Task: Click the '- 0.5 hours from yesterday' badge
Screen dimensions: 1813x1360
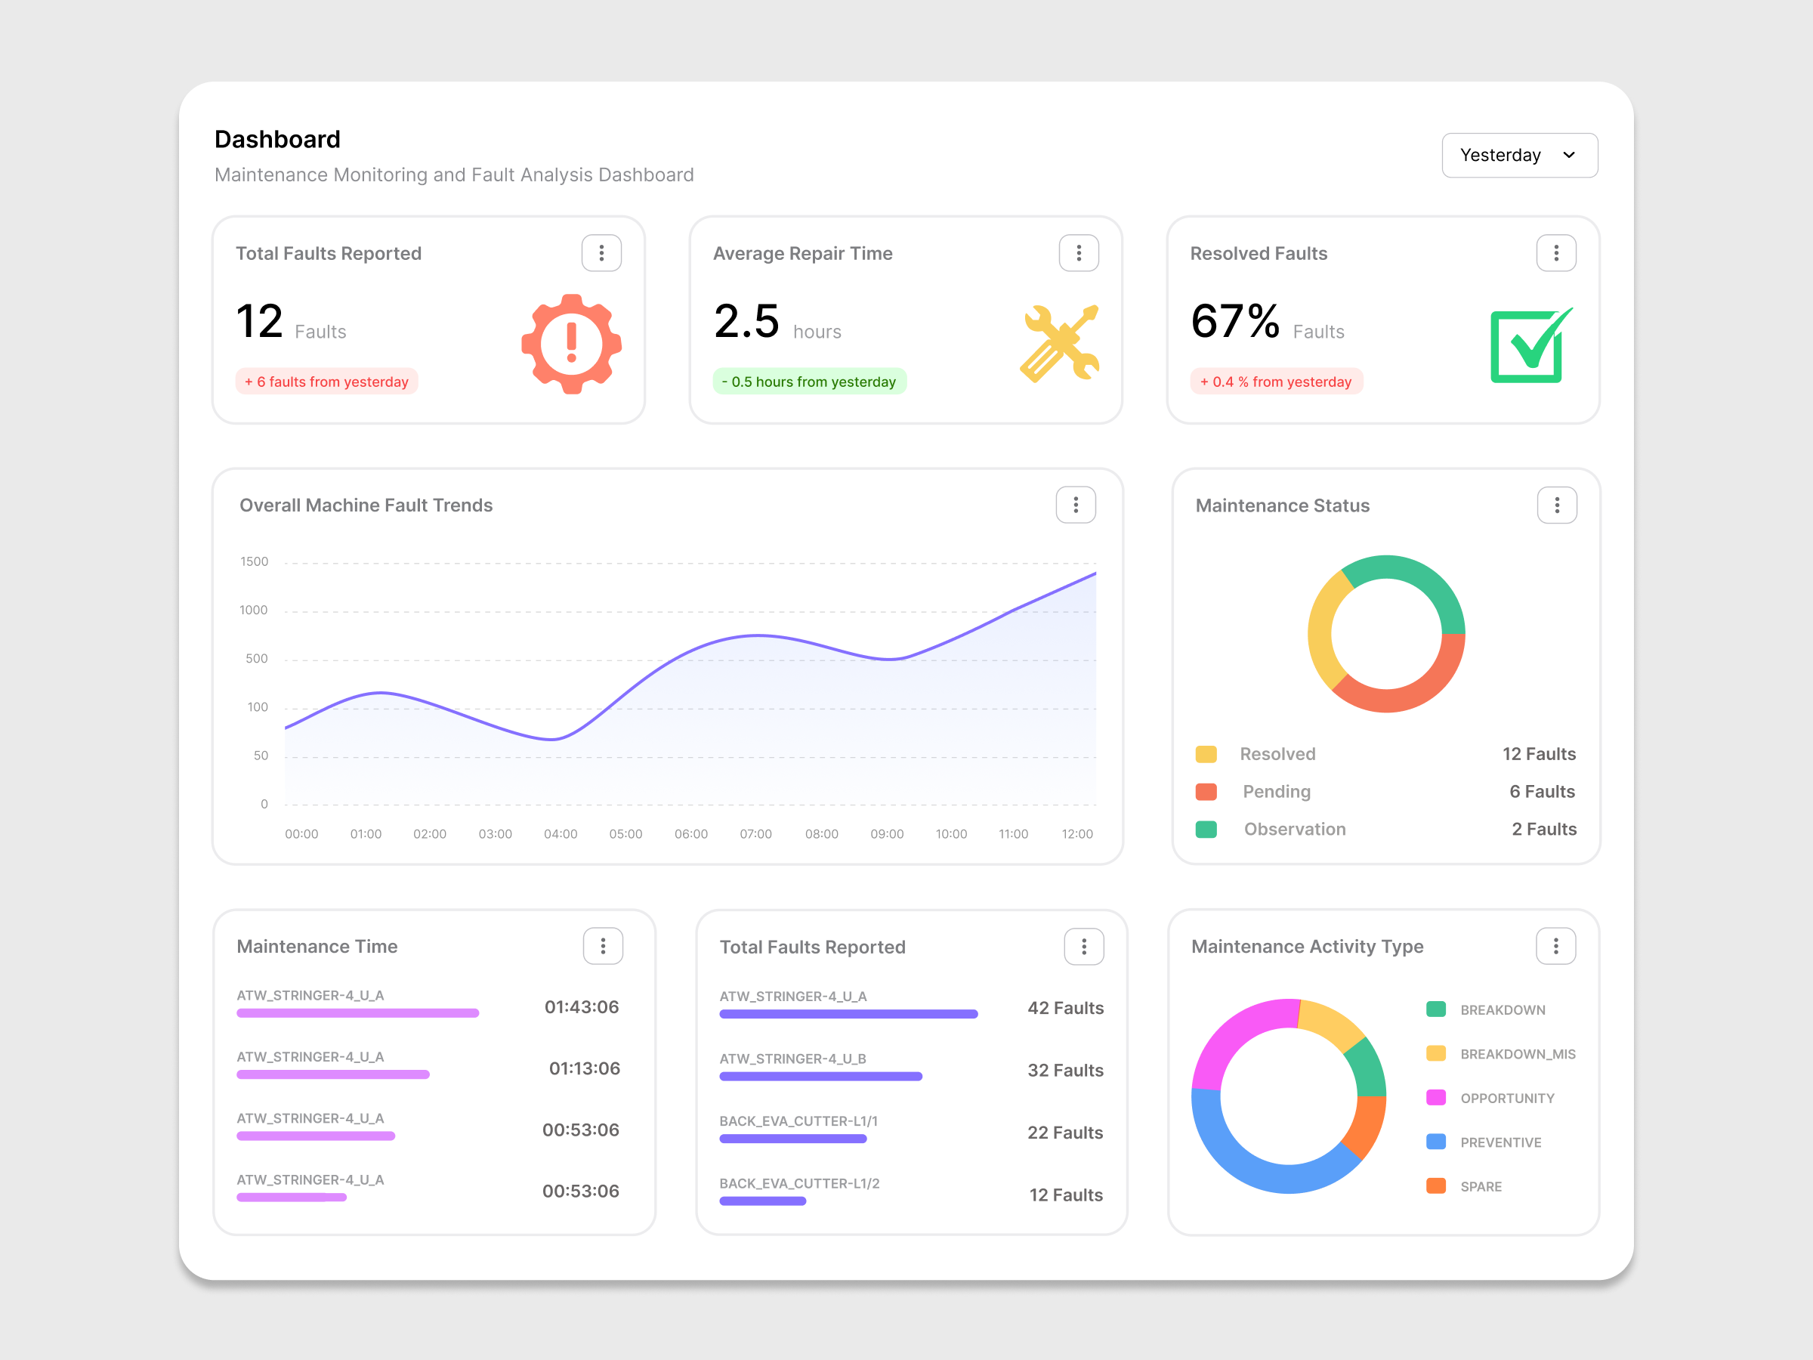Action: click(809, 382)
